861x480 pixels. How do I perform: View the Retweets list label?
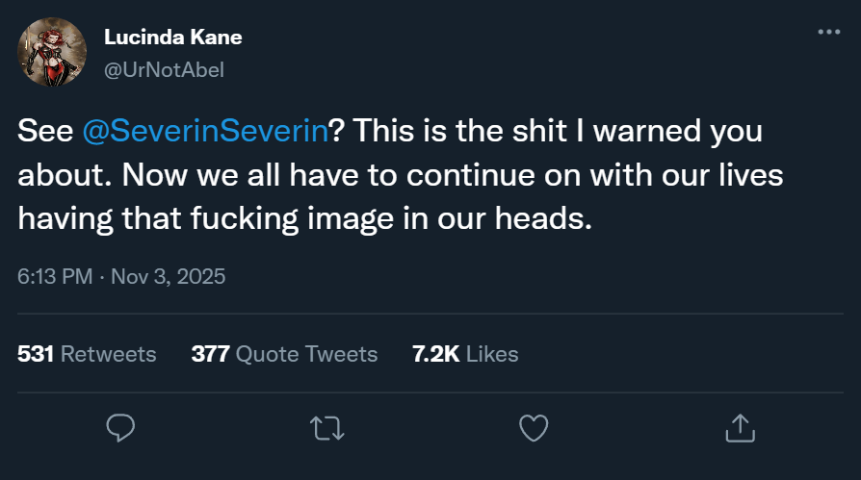pyautogui.click(x=108, y=354)
